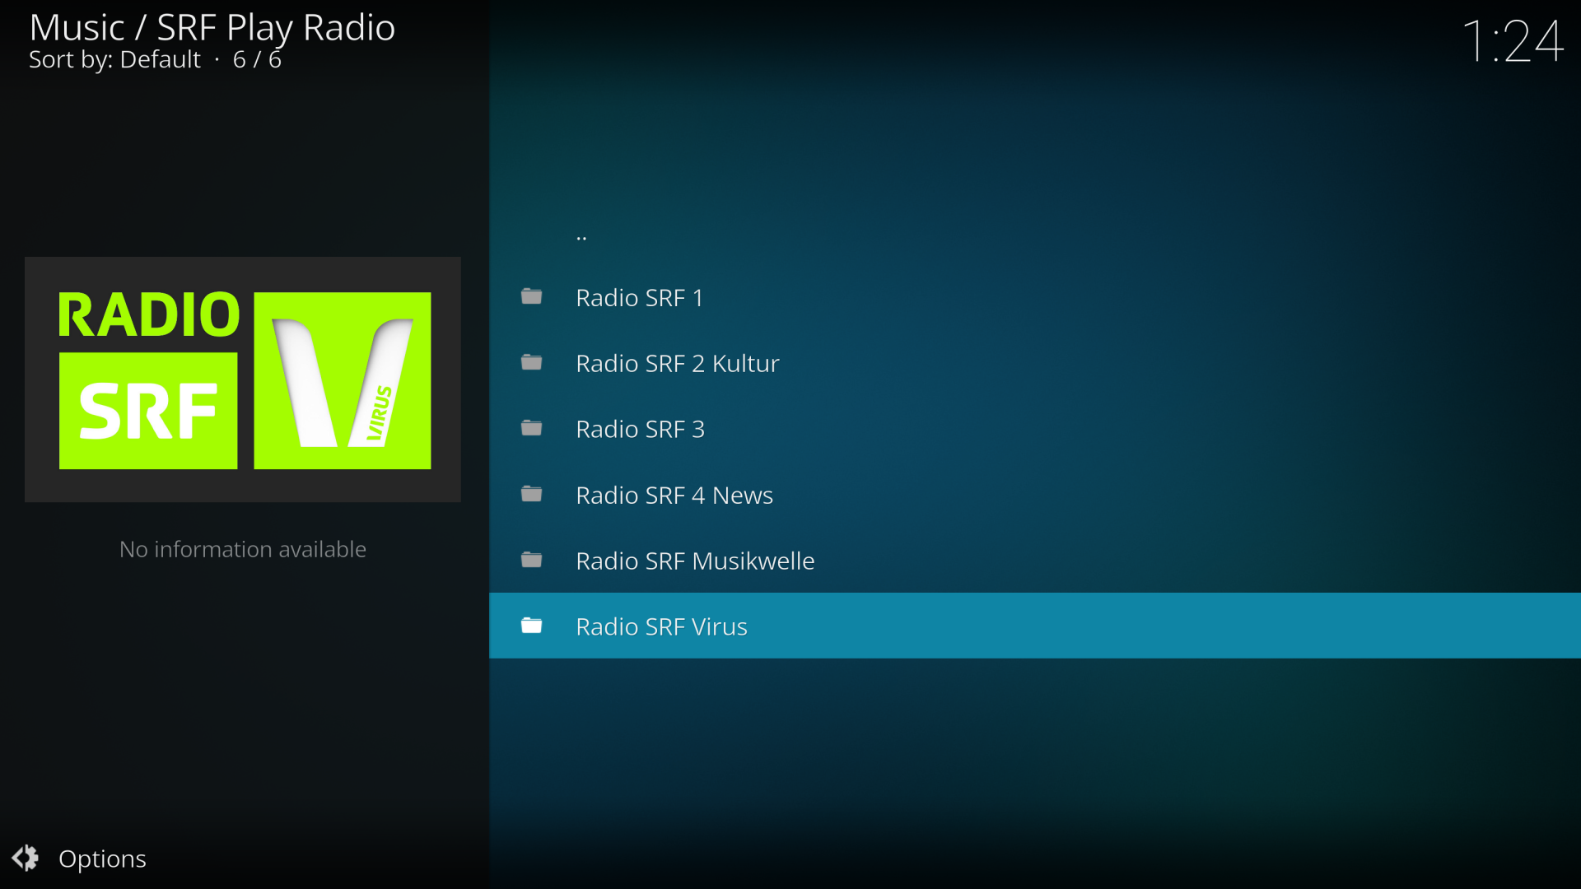This screenshot has width=1581, height=889.
Task: Open Radio SRF Virus text label
Action: (x=661, y=626)
